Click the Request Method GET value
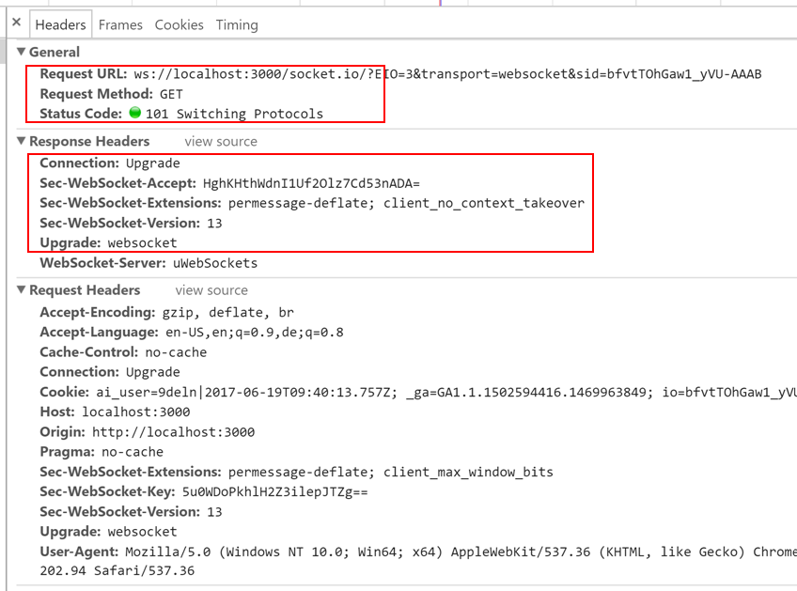 [x=171, y=94]
